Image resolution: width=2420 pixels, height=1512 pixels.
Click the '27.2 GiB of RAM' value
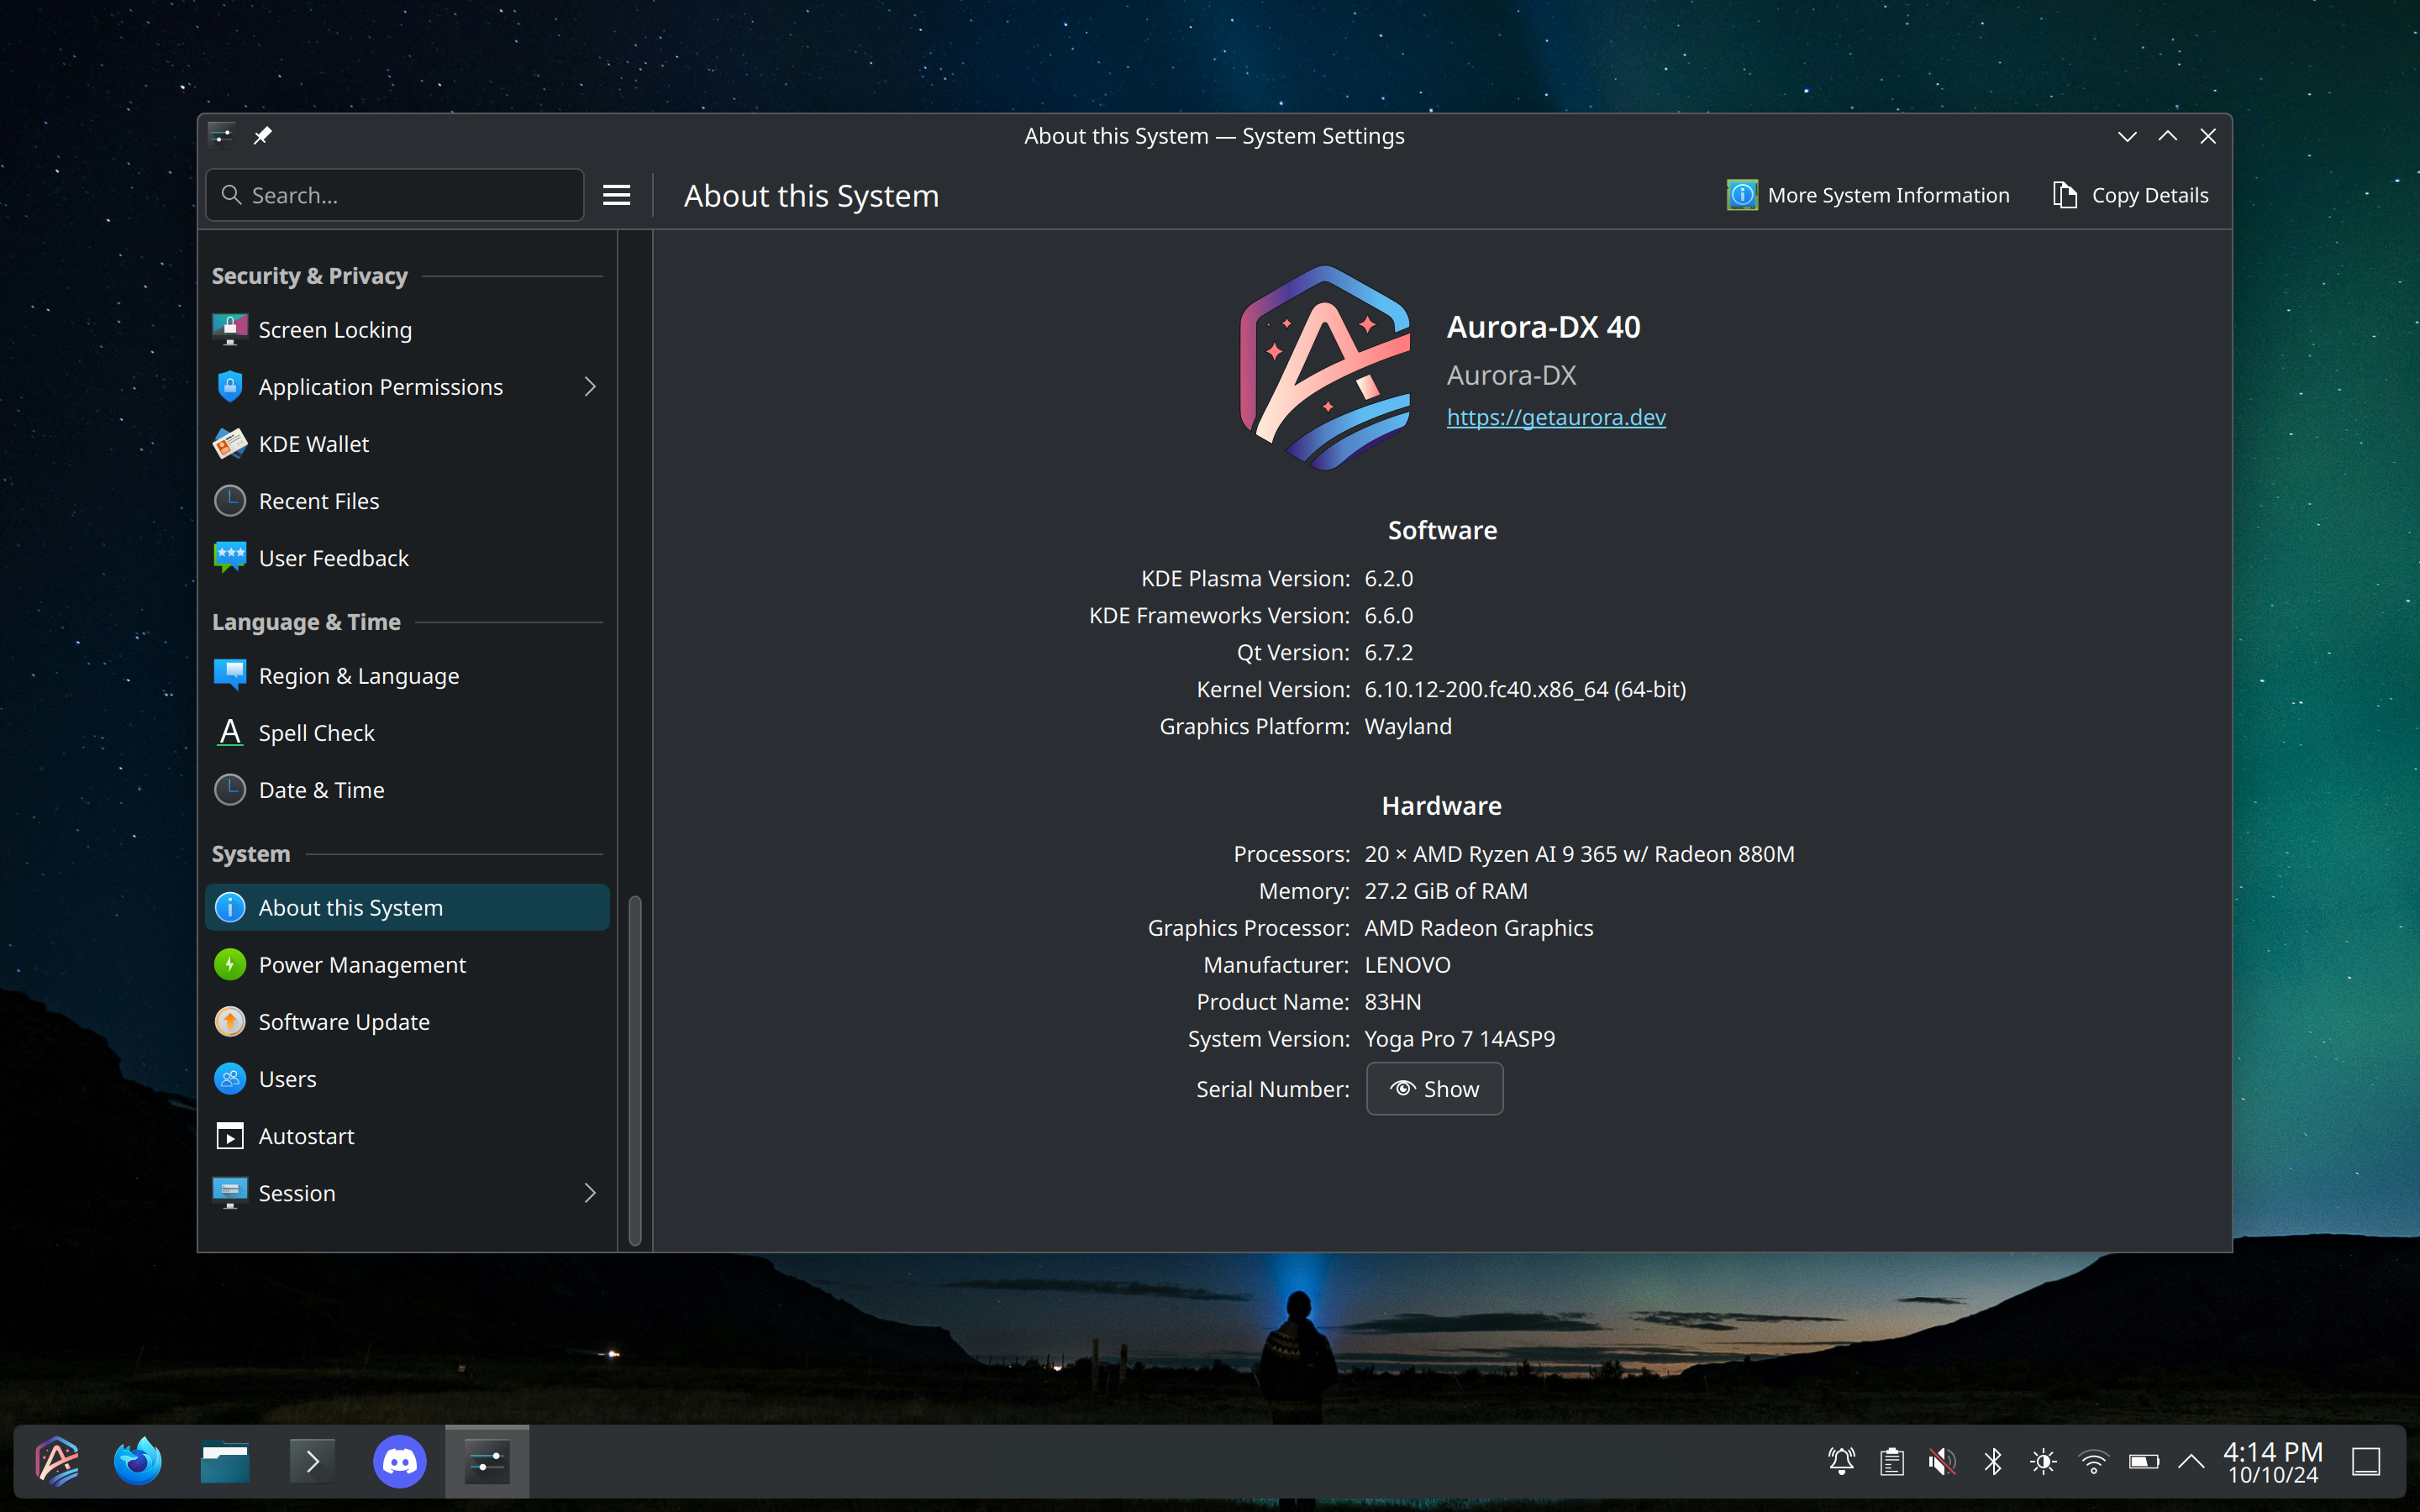(1446, 890)
